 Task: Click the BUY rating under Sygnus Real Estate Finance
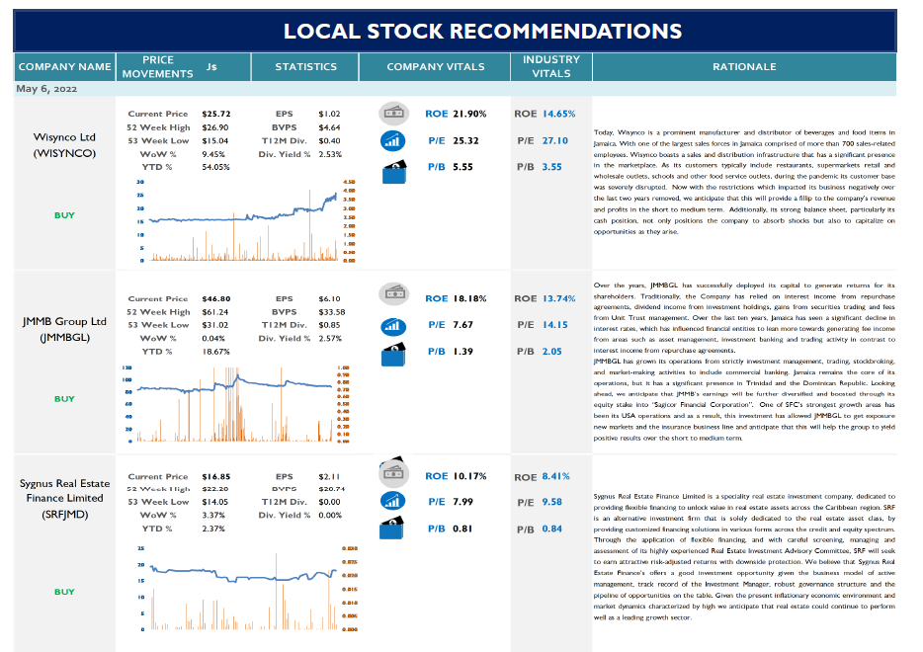click(64, 592)
